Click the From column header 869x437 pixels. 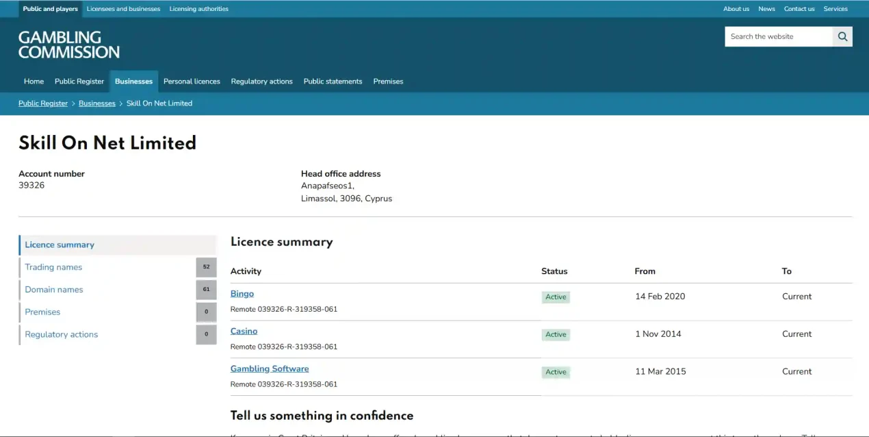(645, 271)
